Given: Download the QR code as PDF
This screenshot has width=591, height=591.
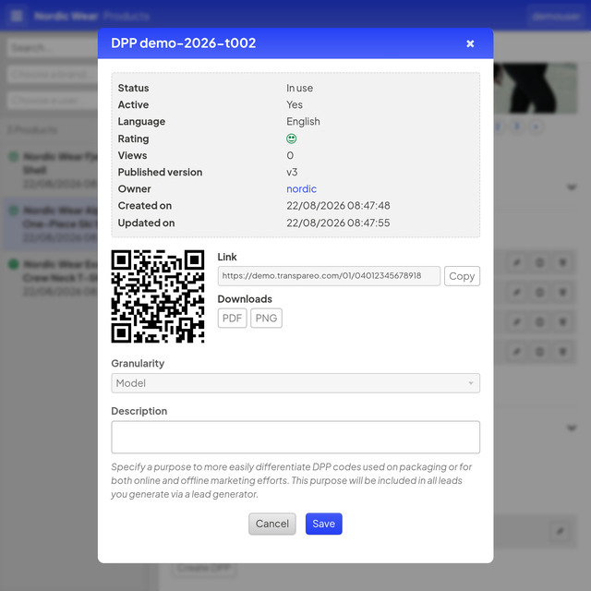Looking at the screenshot, I should pos(232,318).
